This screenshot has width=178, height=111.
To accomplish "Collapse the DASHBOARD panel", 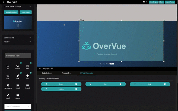I will (x=40, y=69).
